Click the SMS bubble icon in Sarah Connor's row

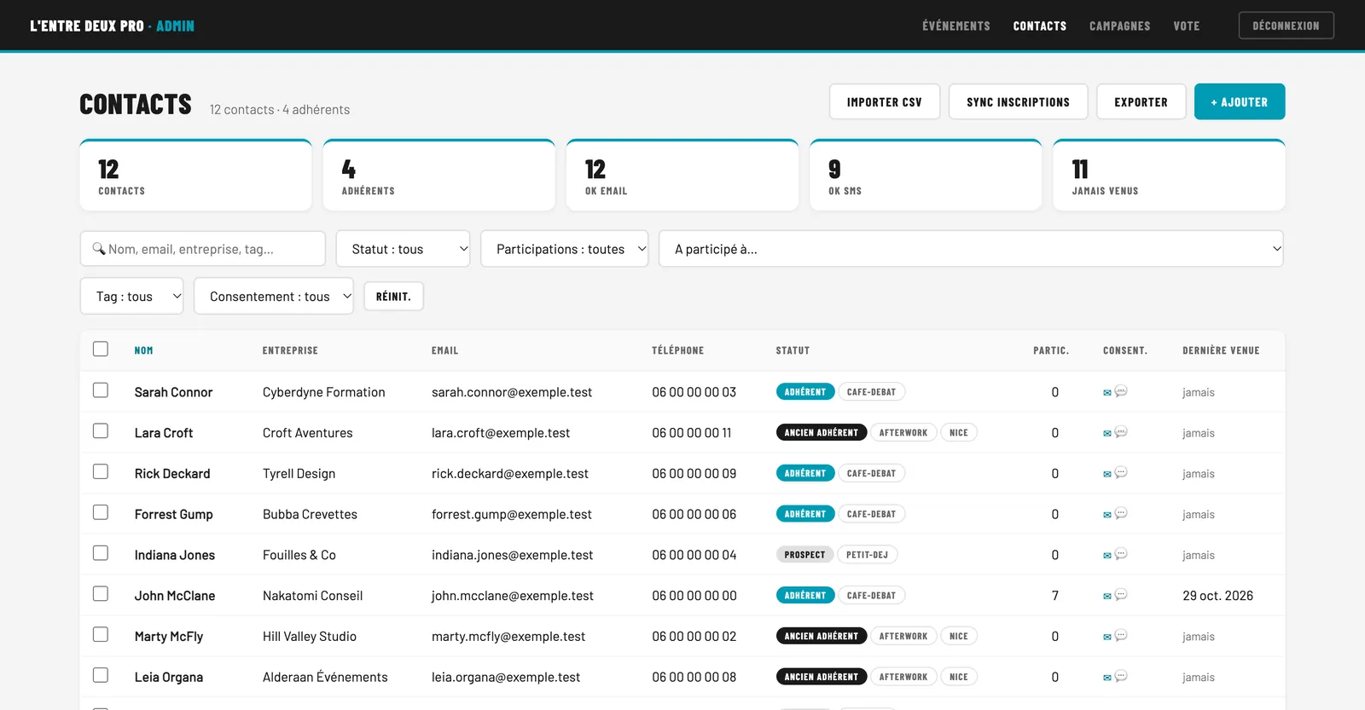tap(1121, 391)
